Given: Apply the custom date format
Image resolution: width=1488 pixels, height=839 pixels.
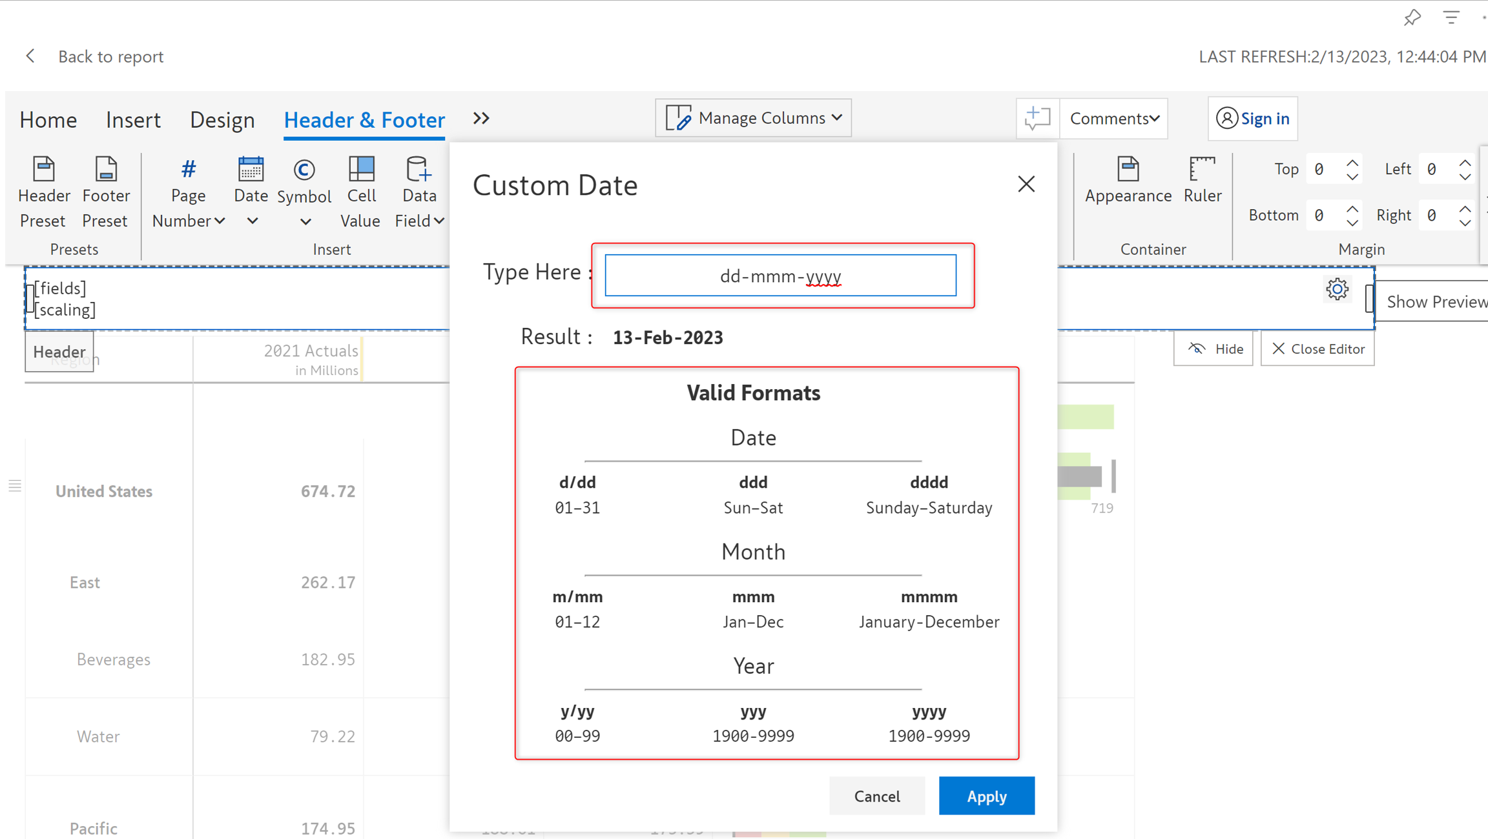Looking at the screenshot, I should coord(986,796).
